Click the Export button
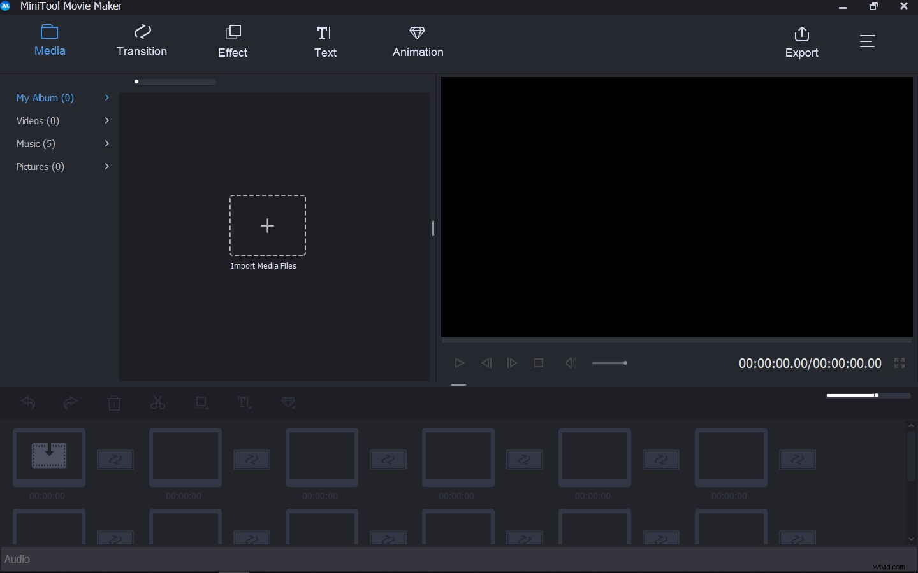The image size is (918, 573). (x=801, y=41)
